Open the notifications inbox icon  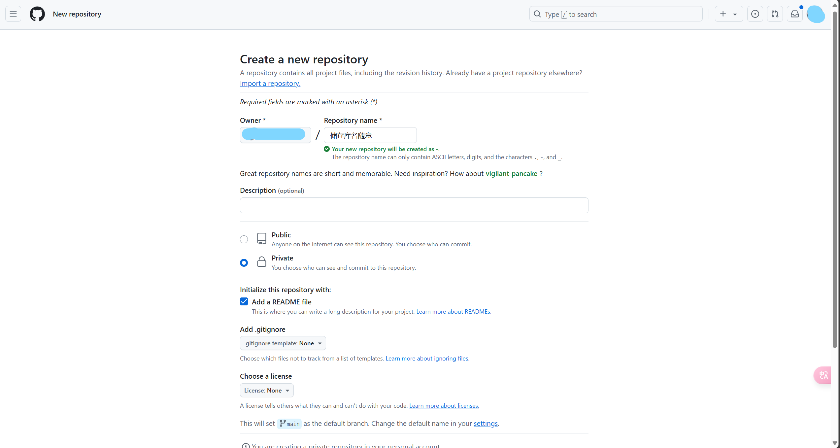point(794,14)
